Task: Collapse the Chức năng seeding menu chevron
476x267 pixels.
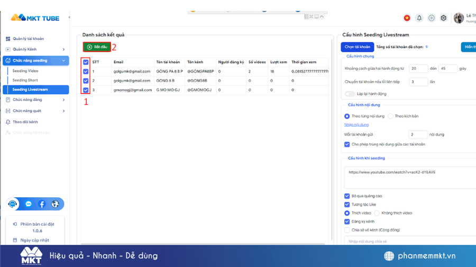Action: (63, 61)
